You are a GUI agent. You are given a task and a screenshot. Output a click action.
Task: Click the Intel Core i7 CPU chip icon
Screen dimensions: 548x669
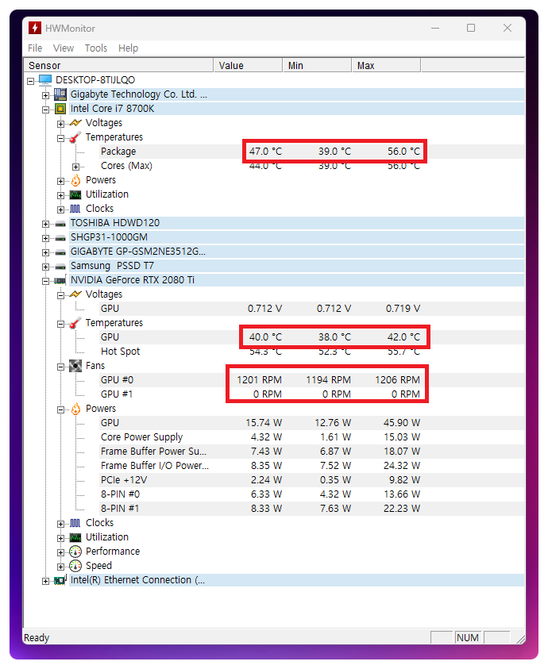(60, 109)
